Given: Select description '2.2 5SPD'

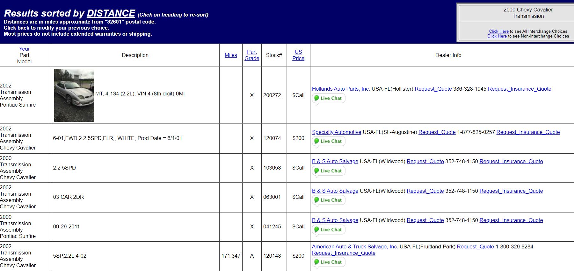Looking at the screenshot, I should coord(64,168).
